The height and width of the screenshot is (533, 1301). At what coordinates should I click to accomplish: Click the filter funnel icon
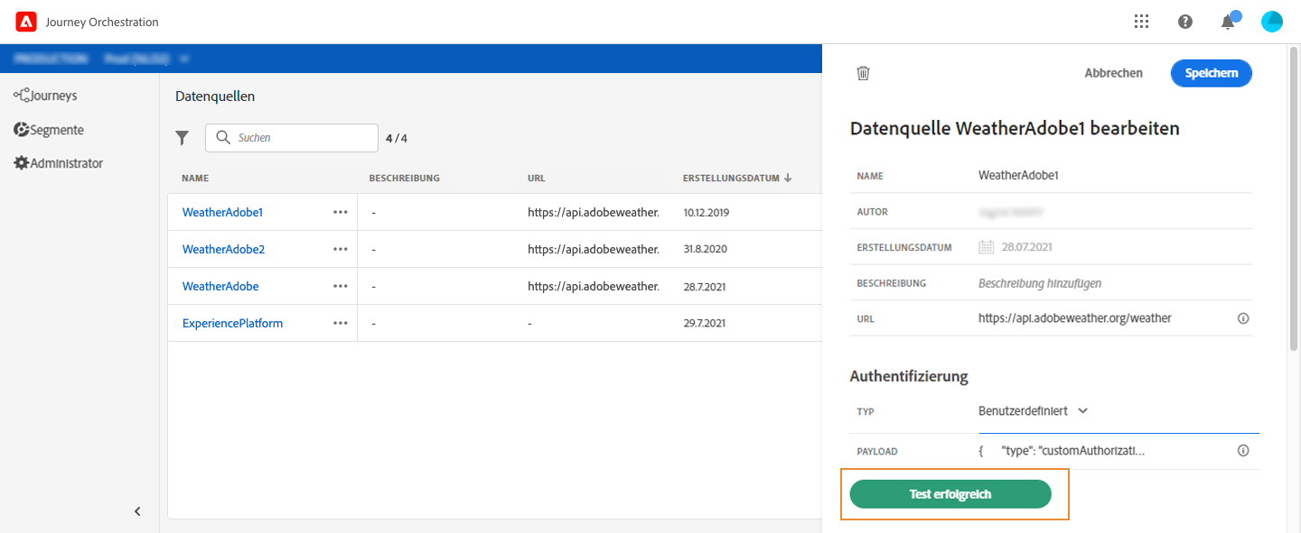pos(182,138)
